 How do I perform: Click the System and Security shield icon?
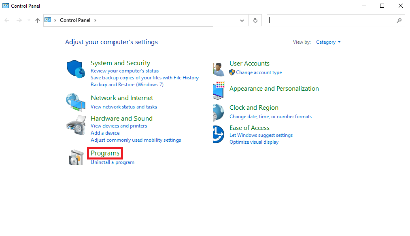point(76,69)
